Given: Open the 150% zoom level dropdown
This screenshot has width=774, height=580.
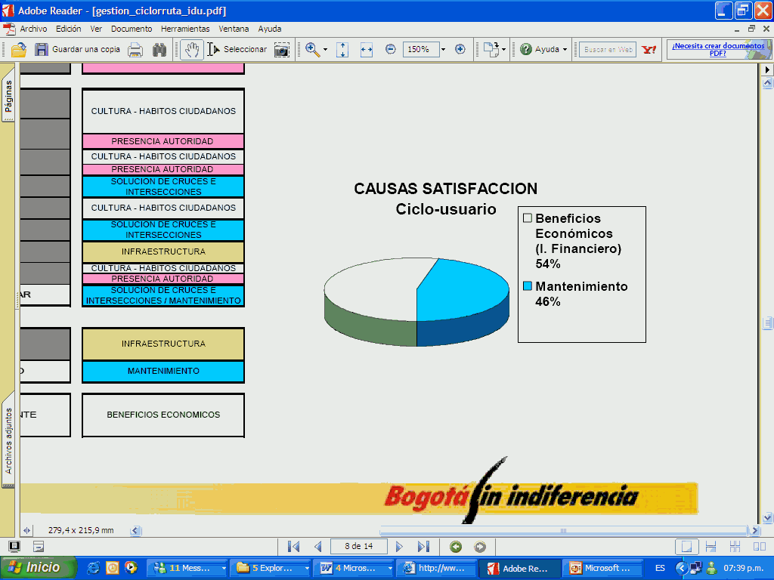Looking at the screenshot, I should pos(443,50).
